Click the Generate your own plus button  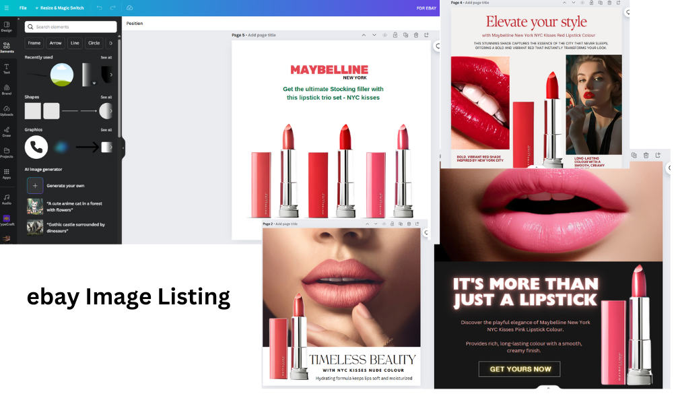coord(35,186)
